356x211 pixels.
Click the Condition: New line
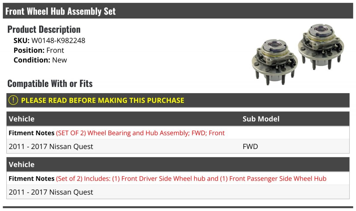pos(40,60)
